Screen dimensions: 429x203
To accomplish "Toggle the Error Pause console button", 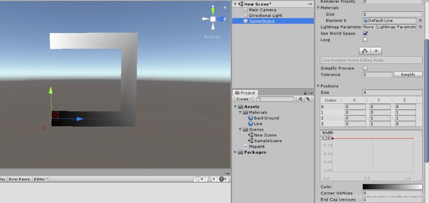I will coord(19,179).
